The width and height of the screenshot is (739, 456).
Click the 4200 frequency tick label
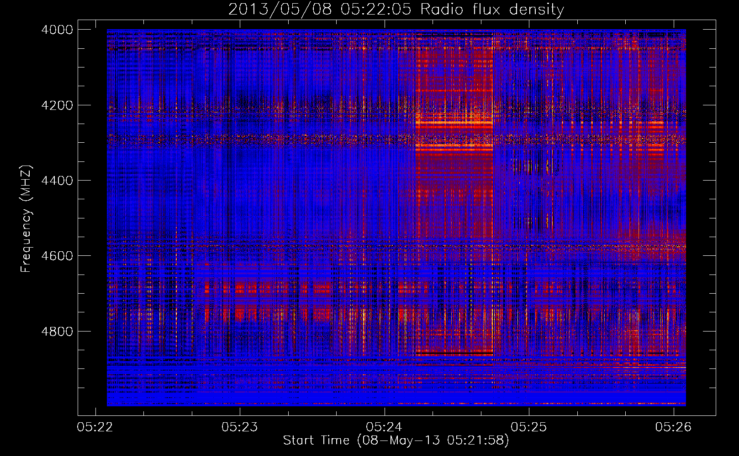coord(57,105)
